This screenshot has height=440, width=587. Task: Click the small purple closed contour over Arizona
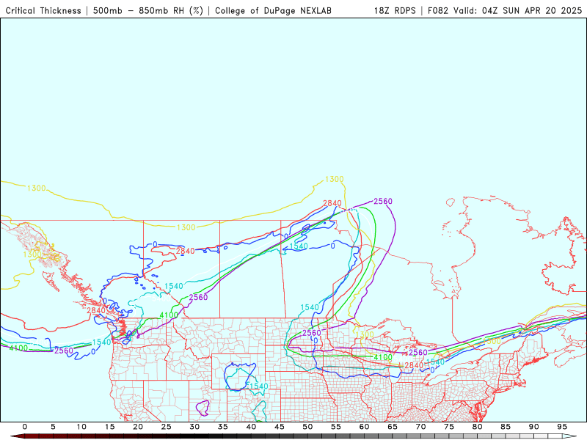(203, 408)
